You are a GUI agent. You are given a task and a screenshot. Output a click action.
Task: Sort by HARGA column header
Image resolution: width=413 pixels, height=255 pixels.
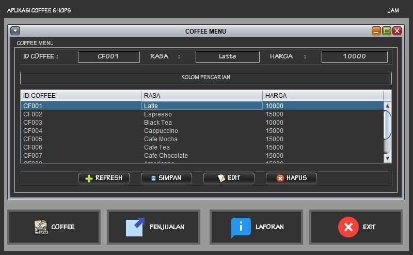point(323,96)
